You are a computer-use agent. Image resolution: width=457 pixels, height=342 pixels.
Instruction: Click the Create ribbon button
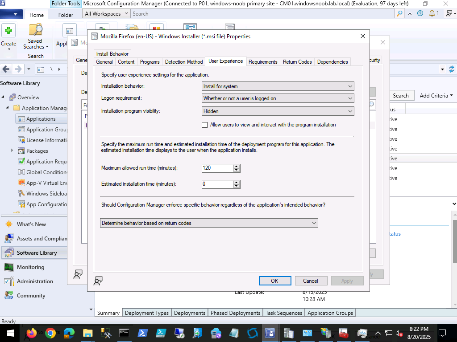8,37
